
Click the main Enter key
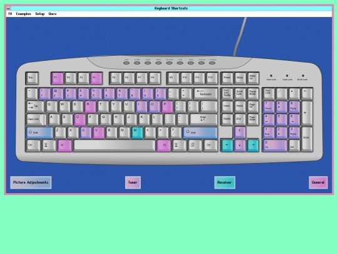tap(203, 120)
